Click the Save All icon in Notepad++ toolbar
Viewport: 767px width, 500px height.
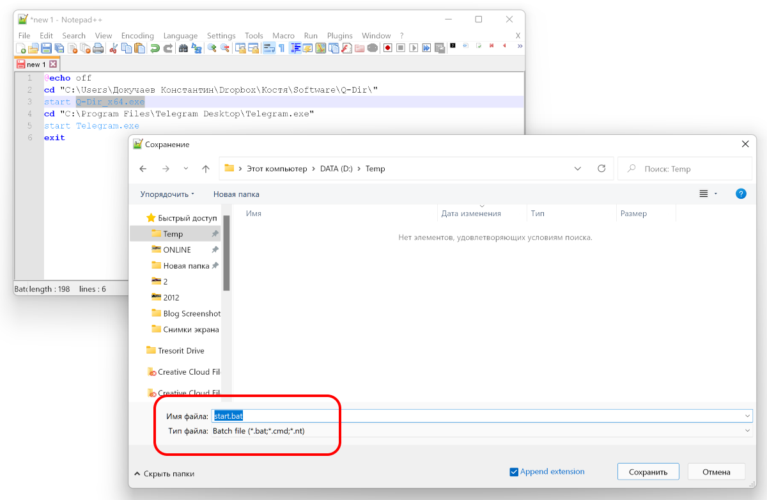coord(59,48)
